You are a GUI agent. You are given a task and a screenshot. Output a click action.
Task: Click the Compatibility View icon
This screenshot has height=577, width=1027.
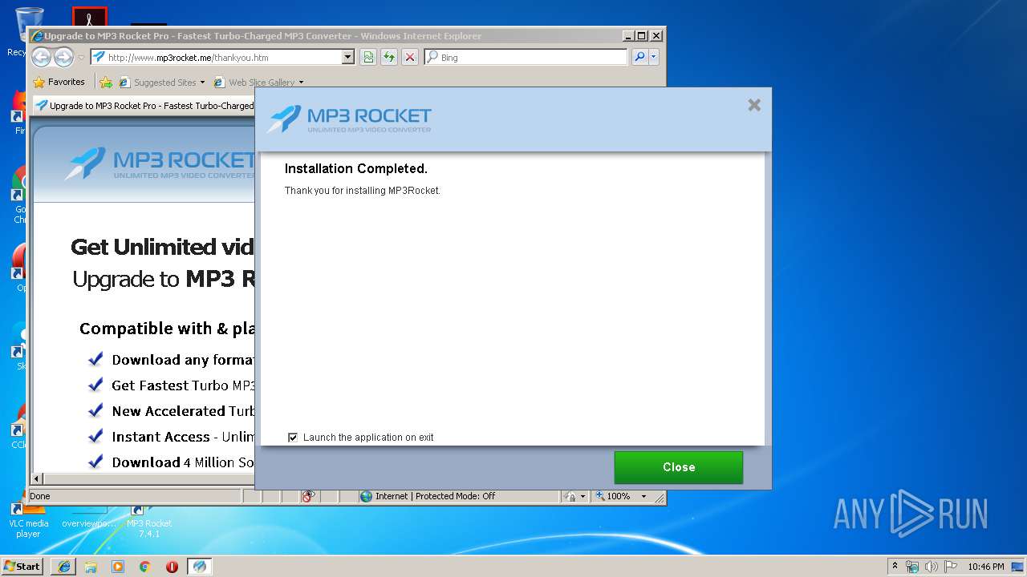(368, 57)
